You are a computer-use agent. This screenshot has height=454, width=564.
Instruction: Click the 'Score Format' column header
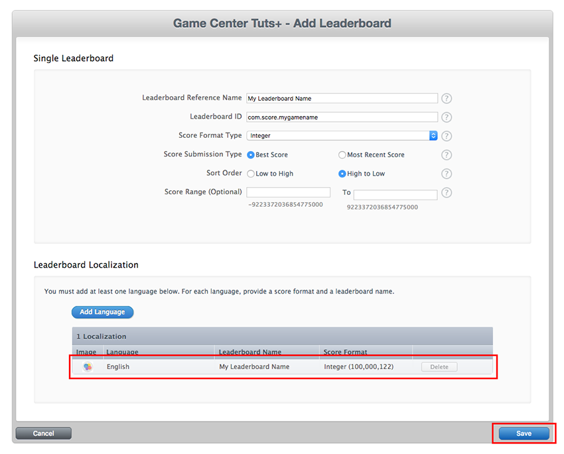(345, 352)
